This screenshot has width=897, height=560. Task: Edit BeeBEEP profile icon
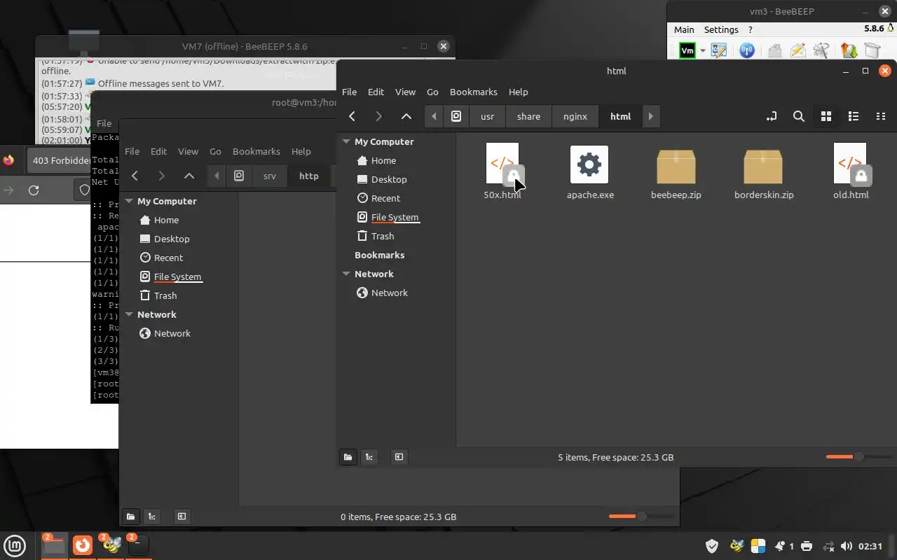(719, 50)
